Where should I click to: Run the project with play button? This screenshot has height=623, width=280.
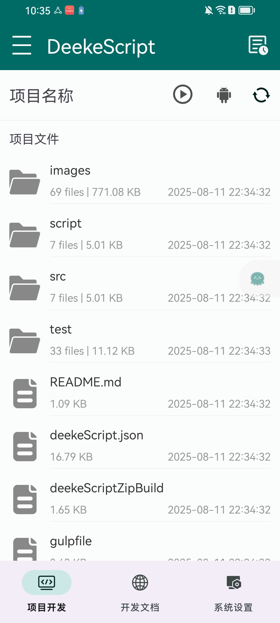point(183,94)
